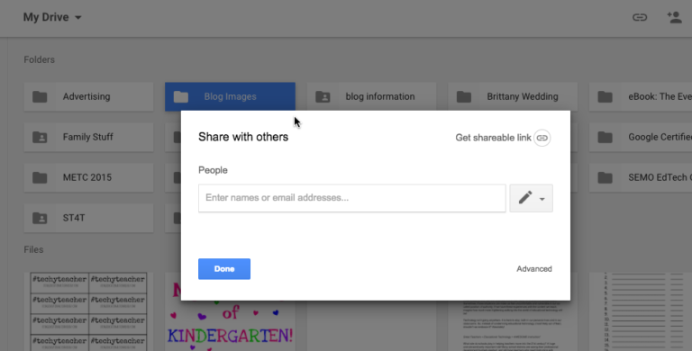Click the Done button
The image size is (692, 351).
(x=224, y=269)
